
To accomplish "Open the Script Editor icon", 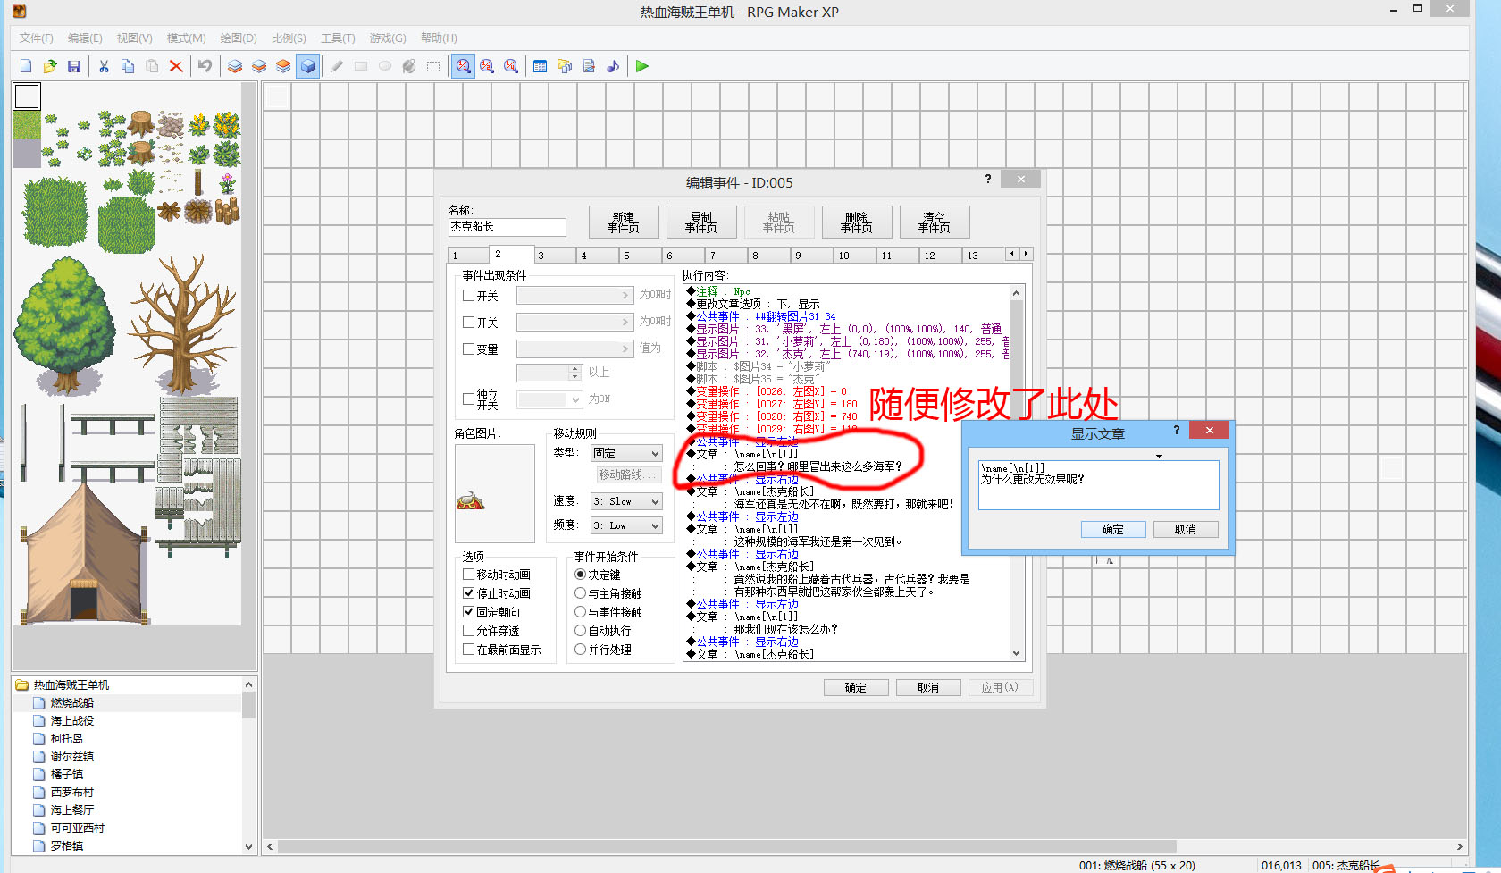I will [x=589, y=66].
